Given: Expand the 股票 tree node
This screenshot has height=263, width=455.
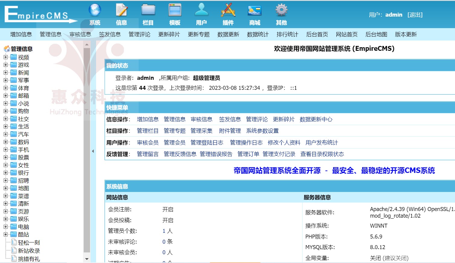Looking at the screenshot, I should point(5,157).
